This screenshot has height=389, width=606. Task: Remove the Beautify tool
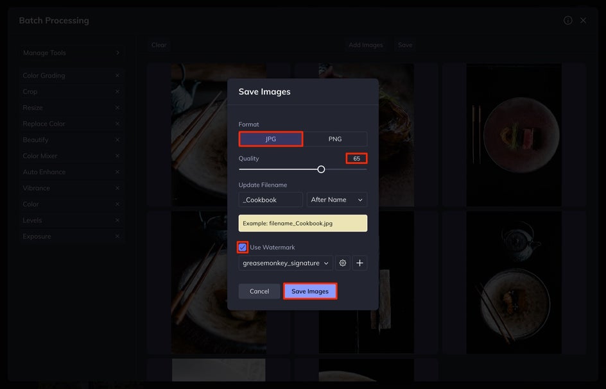[117, 140]
